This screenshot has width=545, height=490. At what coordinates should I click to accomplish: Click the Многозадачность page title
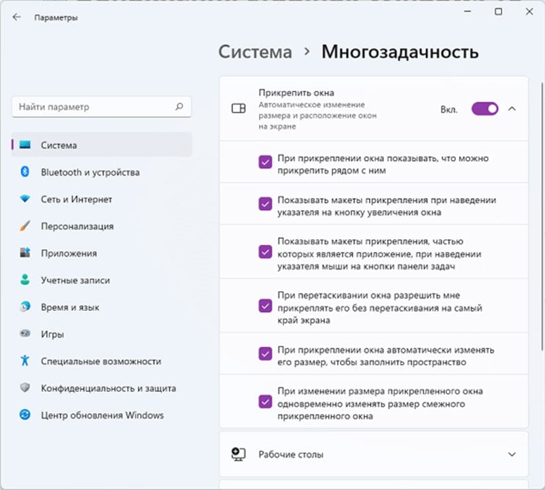tap(400, 52)
